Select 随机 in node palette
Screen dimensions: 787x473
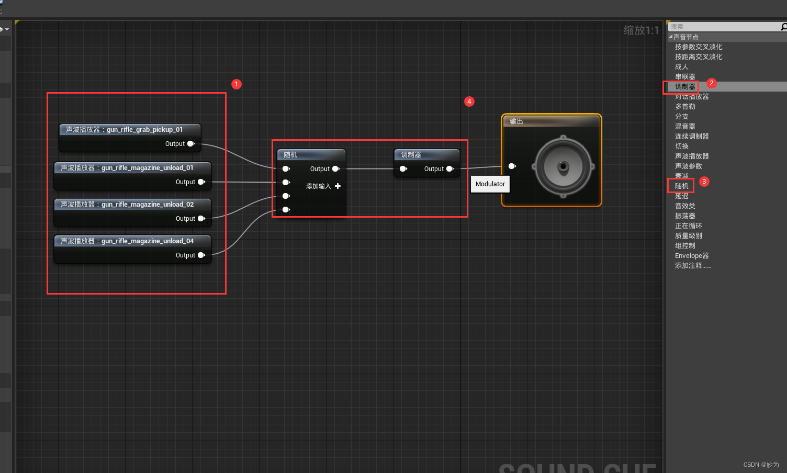point(682,186)
